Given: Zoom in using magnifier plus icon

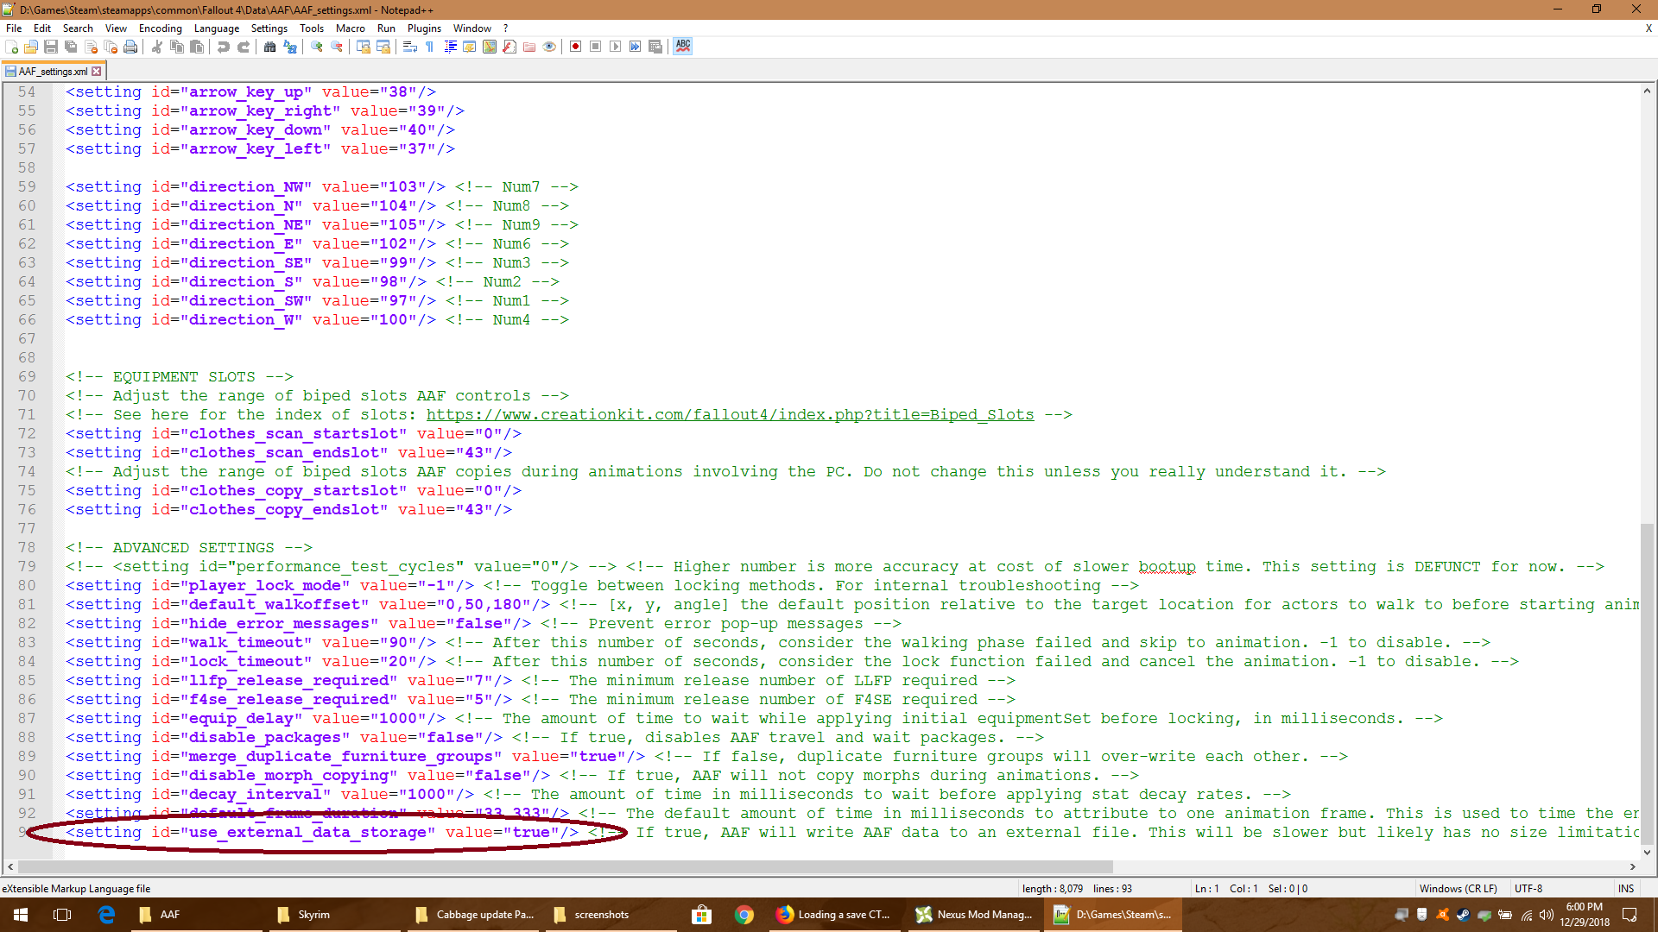Looking at the screenshot, I should click(x=317, y=47).
